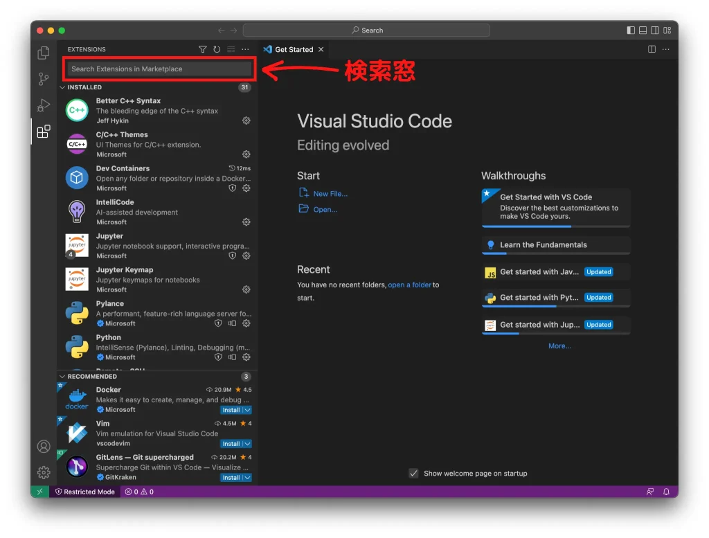Screen dimensions: 709x538
Task: Click the New File link
Action: pos(330,193)
